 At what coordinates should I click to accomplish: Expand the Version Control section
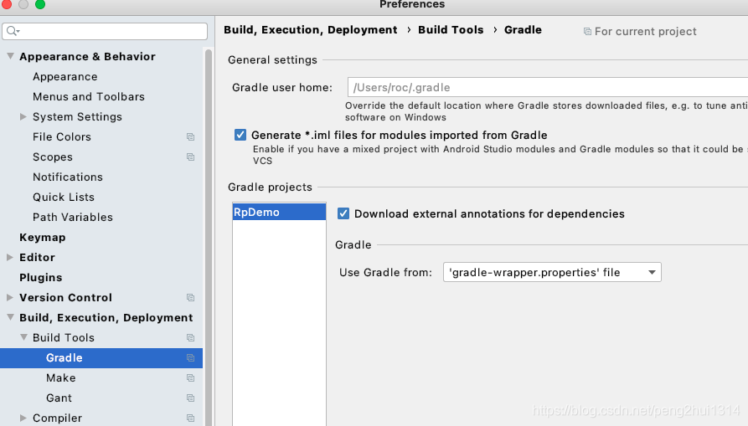10,297
